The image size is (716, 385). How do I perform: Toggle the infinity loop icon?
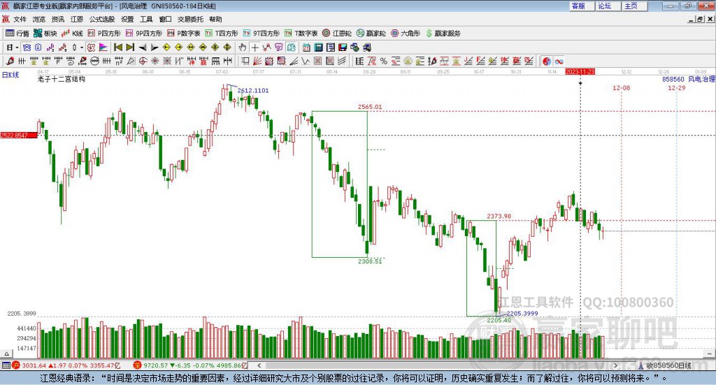559,61
